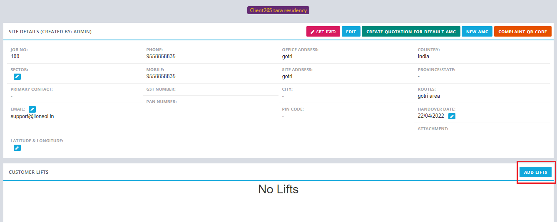Click the SITE DETAILS heading
557x222 pixels.
coord(50,32)
